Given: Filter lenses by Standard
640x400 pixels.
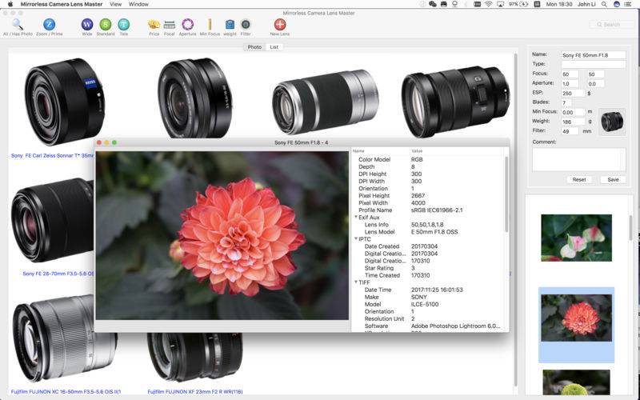Looking at the screenshot, I should coord(106,25).
